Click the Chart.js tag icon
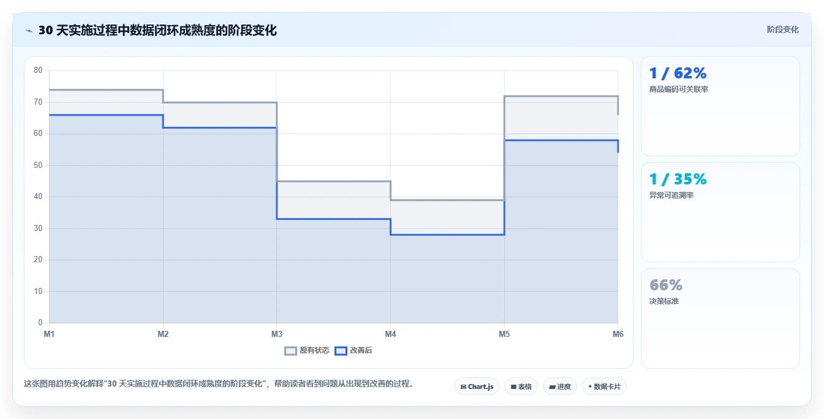The width and height of the screenshot is (824, 419). tap(463, 387)
